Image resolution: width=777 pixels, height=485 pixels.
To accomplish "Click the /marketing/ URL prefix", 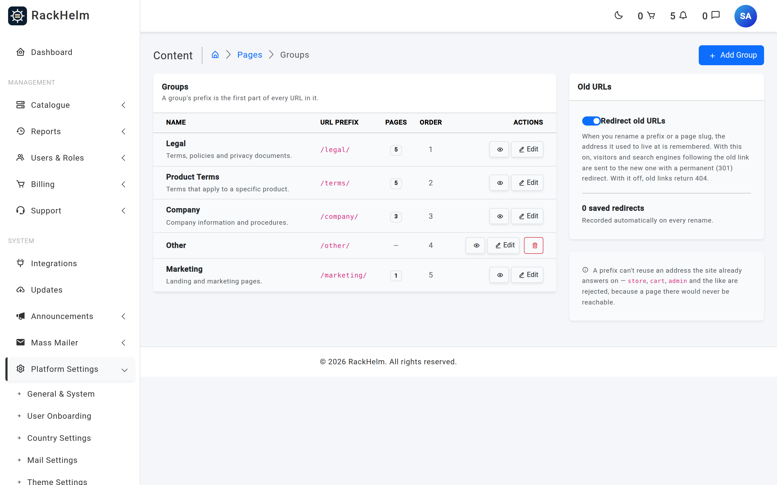I will 343,275.
